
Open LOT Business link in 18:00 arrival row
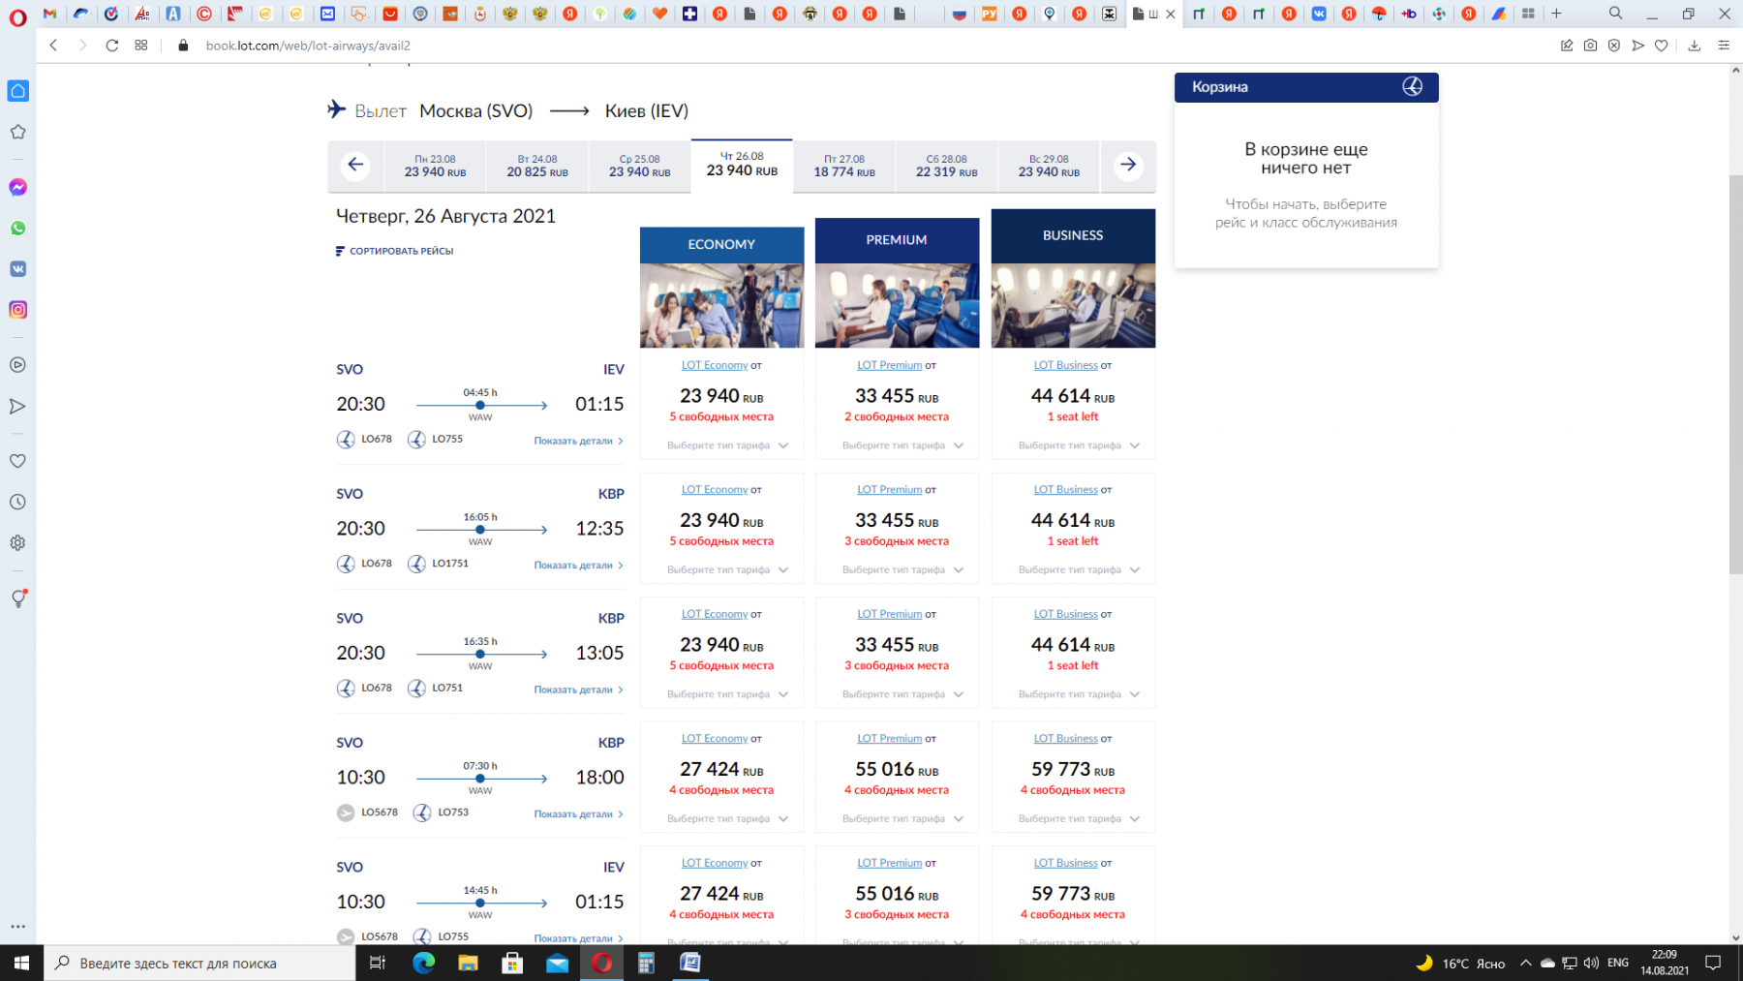tap(1065, 738)
